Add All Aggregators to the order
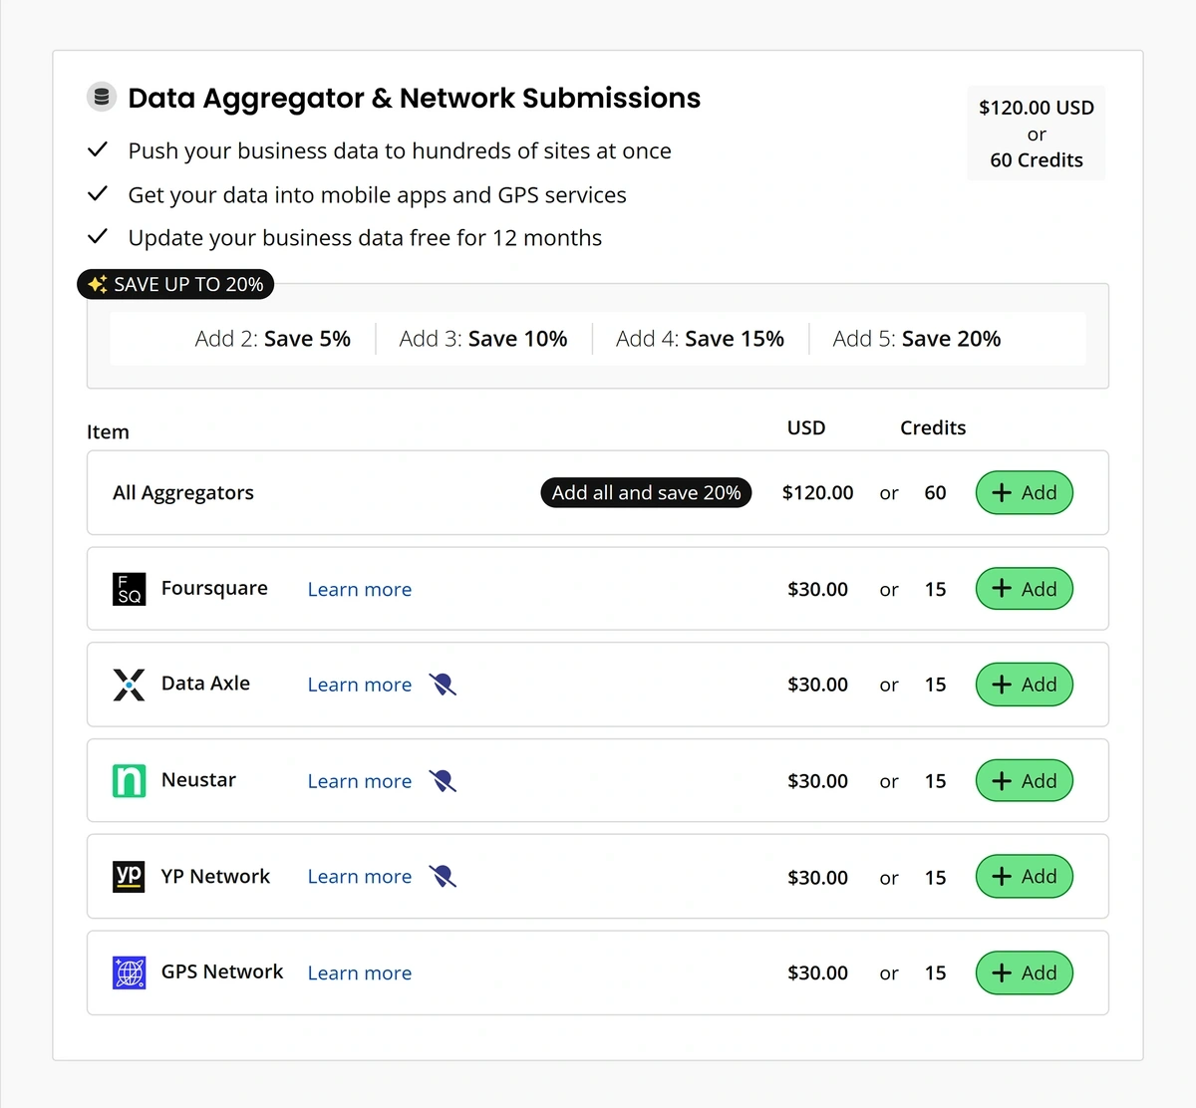The image size is (1196, 1108). (x=1025, y=493)
